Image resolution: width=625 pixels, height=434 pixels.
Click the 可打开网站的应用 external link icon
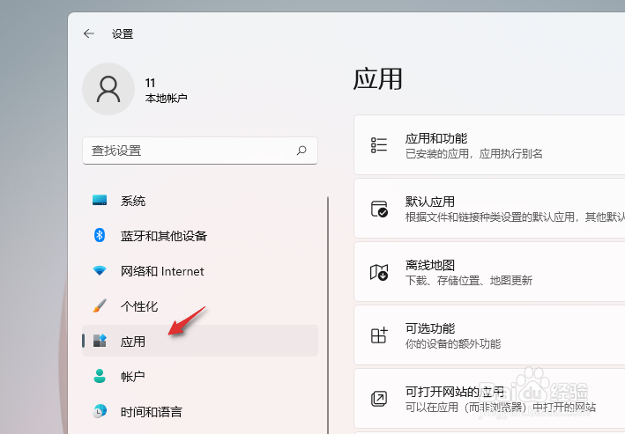tap(379, 399)
